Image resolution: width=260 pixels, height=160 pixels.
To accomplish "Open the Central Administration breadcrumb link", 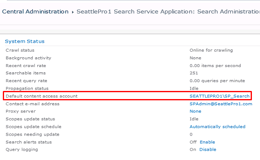I will click(35, 12).
